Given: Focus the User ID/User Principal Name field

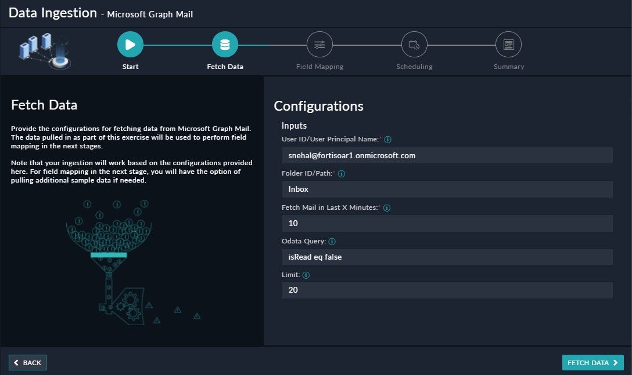Looking at the screenshot, I should 447,155.
